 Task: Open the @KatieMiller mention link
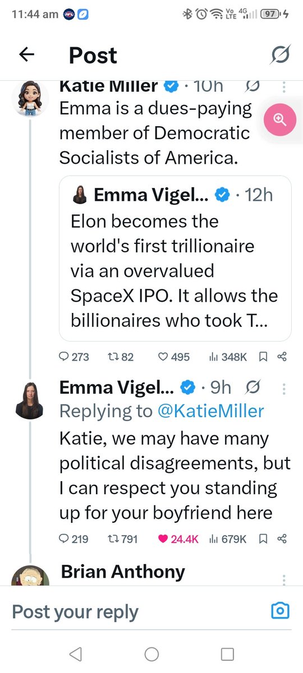(212, 411)
